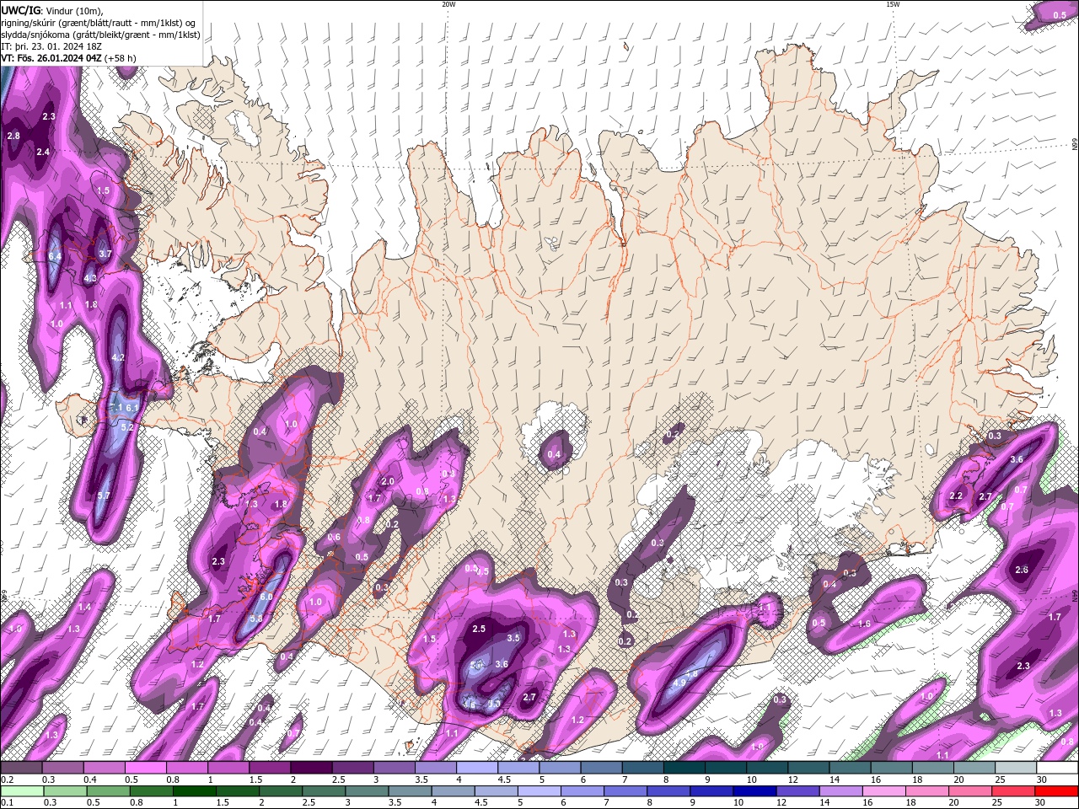The image size is (1079, 809).
Task: Click the 6.4 precipitation value on the map
Action: coord(56,255)
